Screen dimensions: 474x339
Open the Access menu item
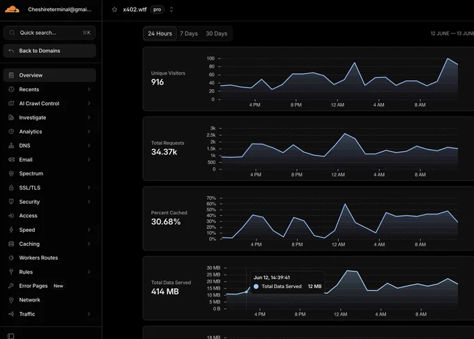tap(49, 216)
